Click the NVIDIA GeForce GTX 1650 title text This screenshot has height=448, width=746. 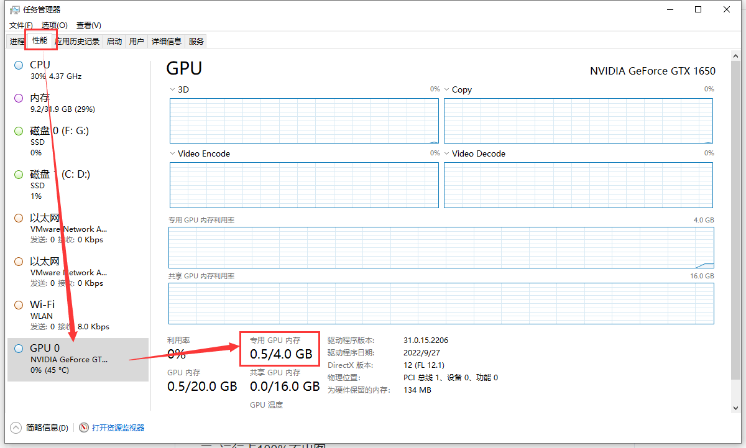click(652, 71)
